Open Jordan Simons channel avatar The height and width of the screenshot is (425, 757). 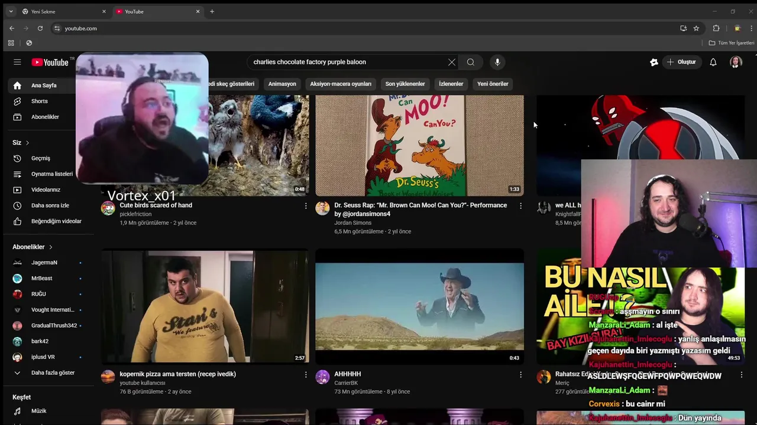pos(322,208)
